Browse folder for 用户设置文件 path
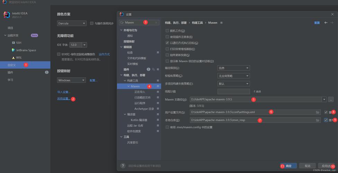This screenshot has width=338, height=173. 318,112
